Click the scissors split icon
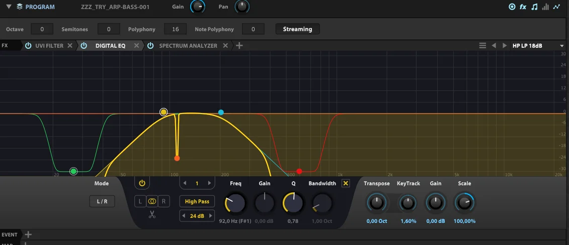This screenshot has height=245, width=569. (x=152, y=214)
